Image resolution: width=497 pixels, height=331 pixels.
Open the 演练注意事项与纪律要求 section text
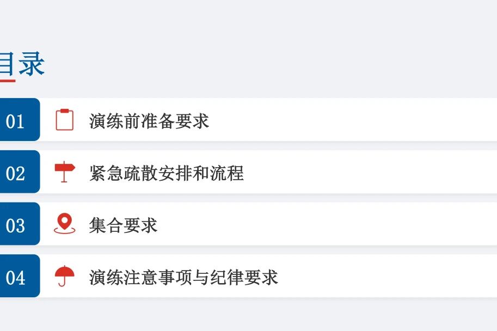[183, 277]
